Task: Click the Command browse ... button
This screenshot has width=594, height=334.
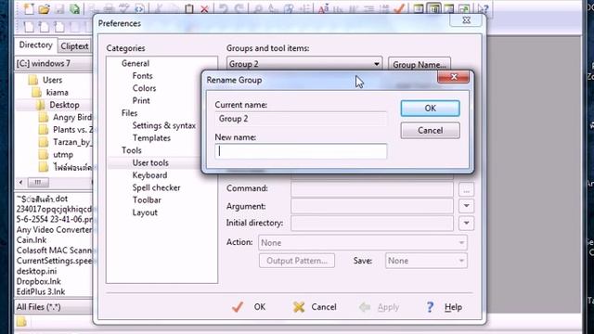Action: coord(466,189)
